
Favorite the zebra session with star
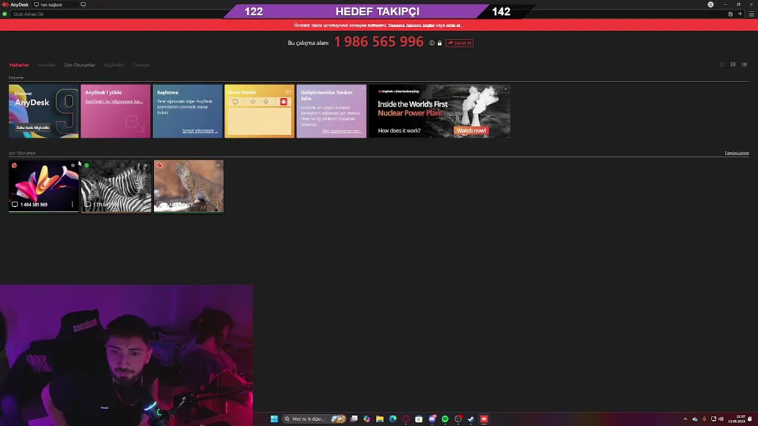(145, 166)
